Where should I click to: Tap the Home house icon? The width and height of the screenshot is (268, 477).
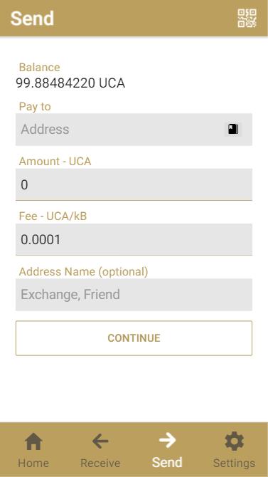click(x=33, y=441)
